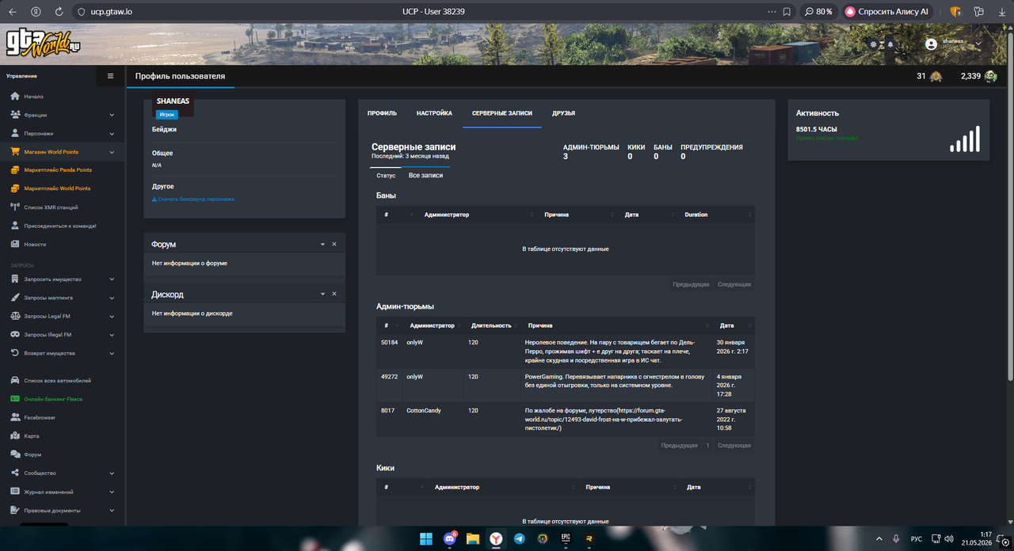Open browser downloads icon
Image resolution: width=1014 pixels, height=551 pixels.
(x=1001, y=12)
